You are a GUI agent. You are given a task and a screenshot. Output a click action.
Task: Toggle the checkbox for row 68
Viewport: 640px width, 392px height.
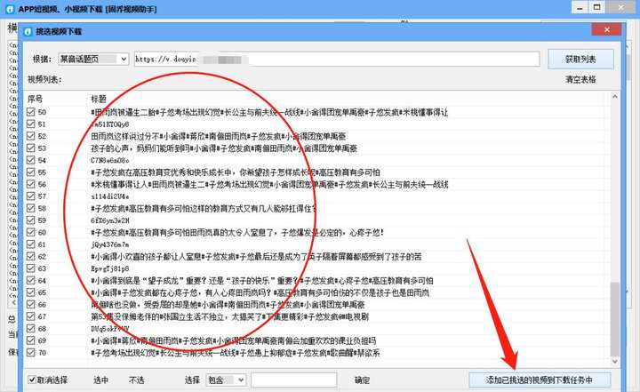coord(30,328)
